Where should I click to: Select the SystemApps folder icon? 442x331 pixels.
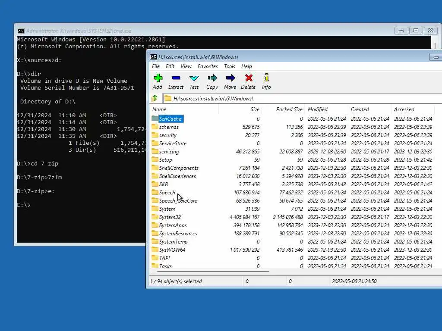155,225
